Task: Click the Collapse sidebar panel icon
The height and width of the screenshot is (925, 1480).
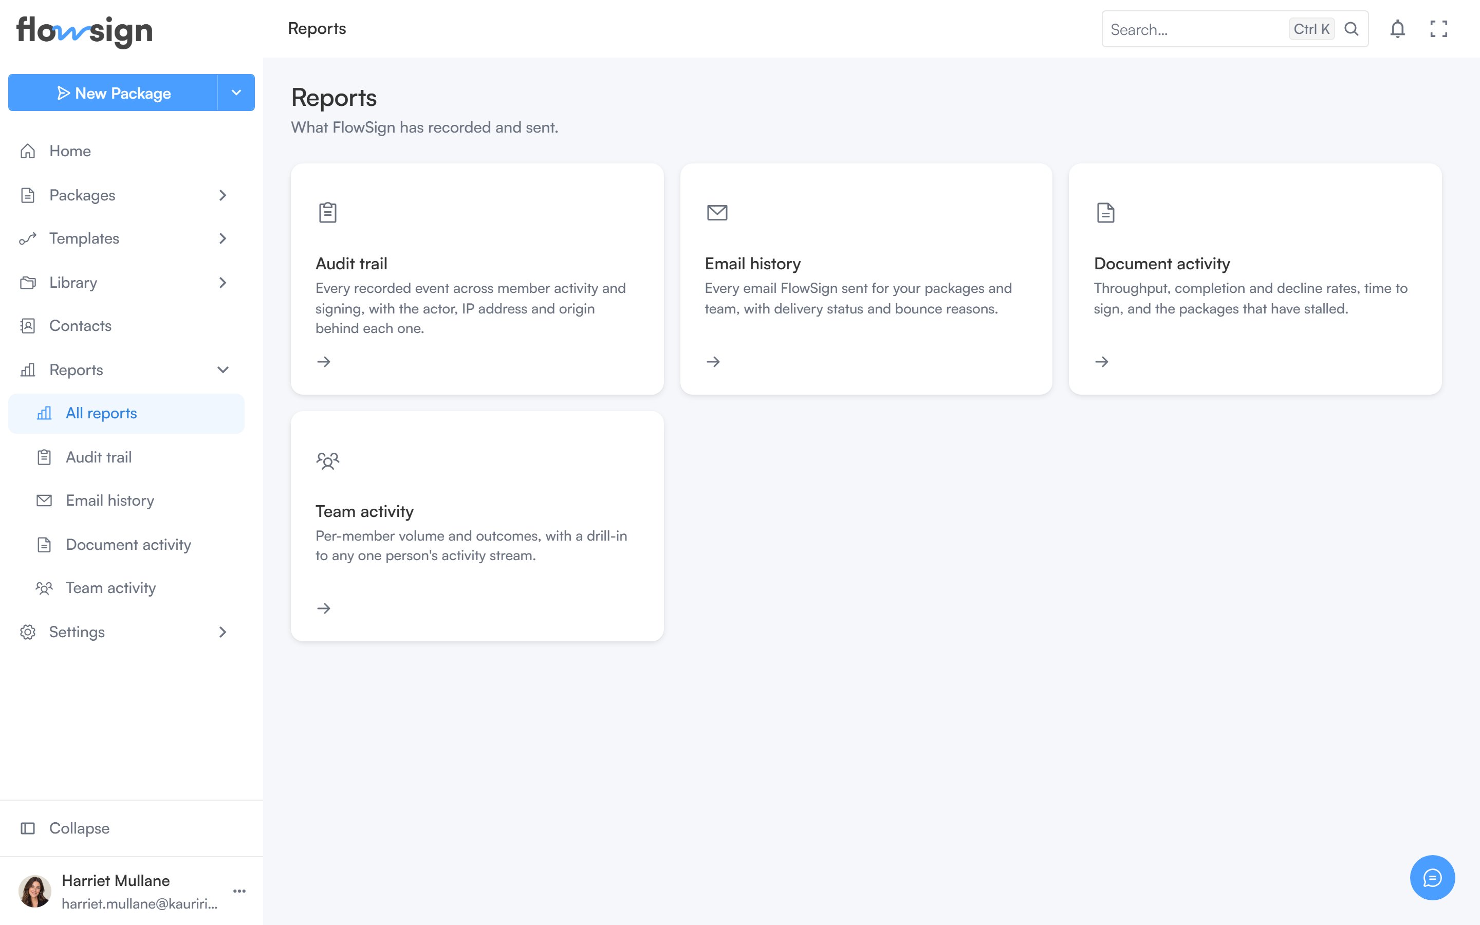Action: tap(28, 828)
